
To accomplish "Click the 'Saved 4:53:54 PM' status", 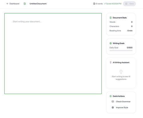I will [x=113, y=4].
